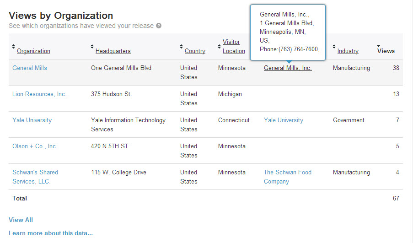Click the sort arrows beside Industry
413x243 pixels.
pyautogui.click(x=334, y=46)
